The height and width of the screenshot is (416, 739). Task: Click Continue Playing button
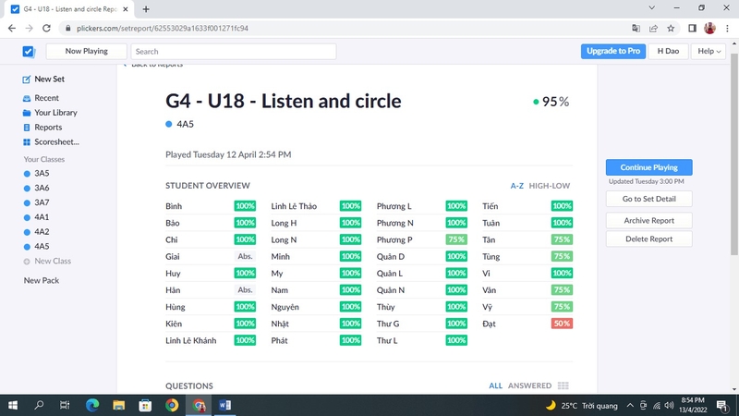(x=649, y=167)
